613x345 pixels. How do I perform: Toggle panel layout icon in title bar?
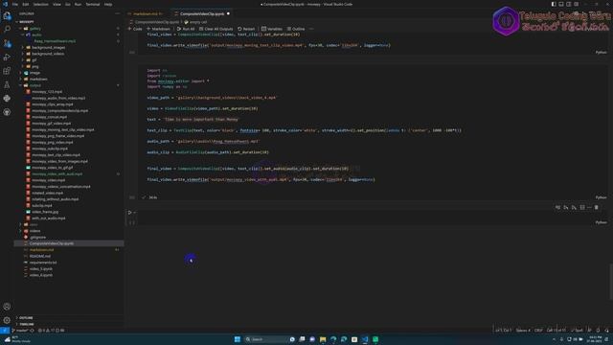tap(561, 4)
